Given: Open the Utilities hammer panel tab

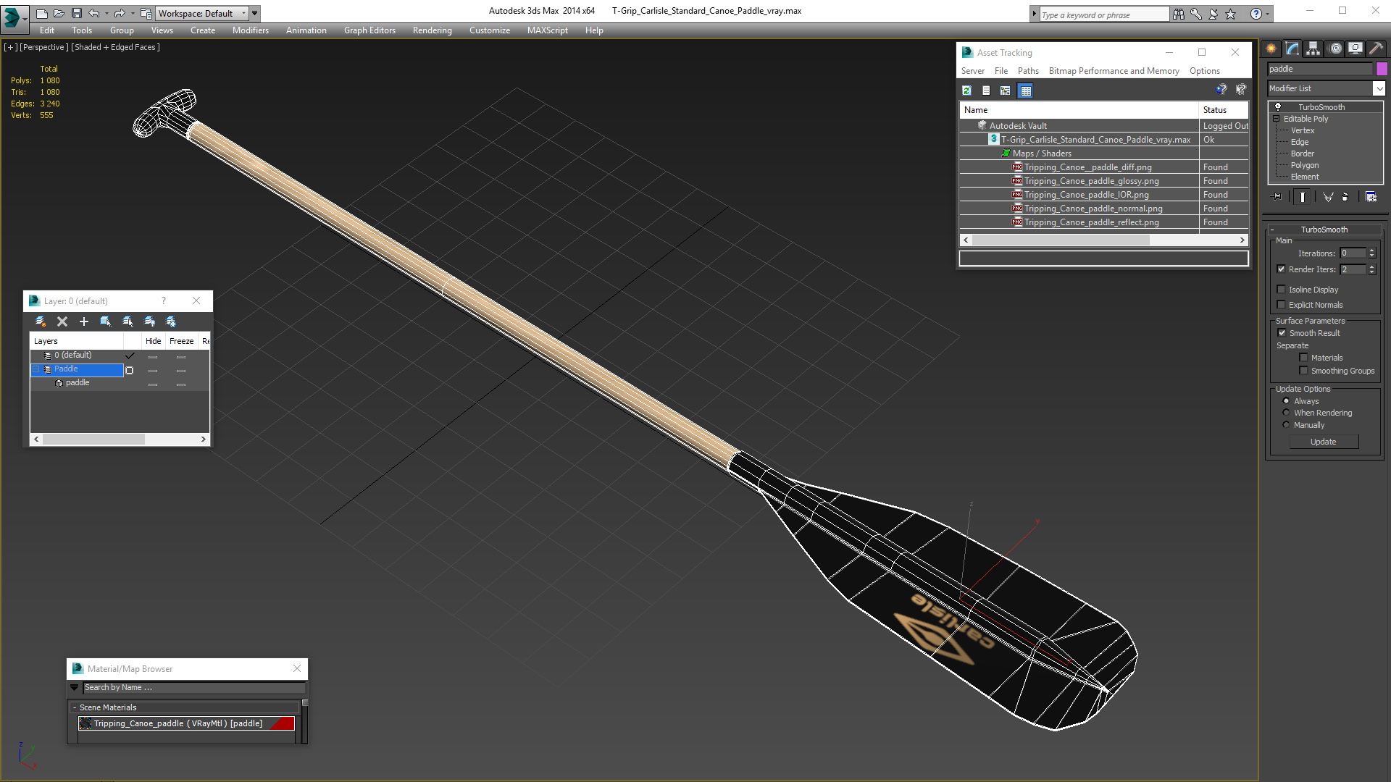Looking at the screenshot, I should coord(1376,49).
